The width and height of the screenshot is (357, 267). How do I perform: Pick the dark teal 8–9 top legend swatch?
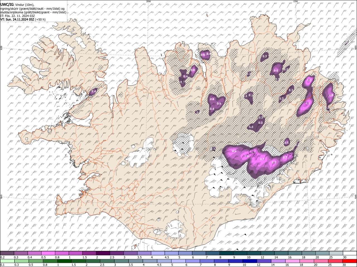click(226, 253)
